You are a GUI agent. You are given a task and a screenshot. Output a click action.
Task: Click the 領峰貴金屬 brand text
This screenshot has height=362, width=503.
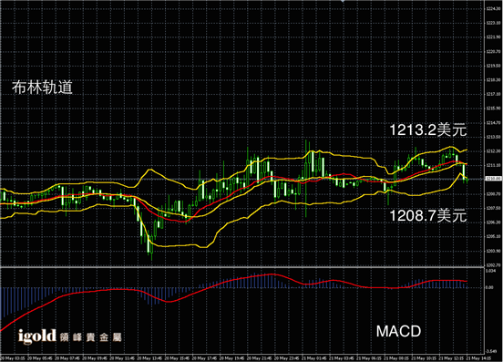point(90,337)
